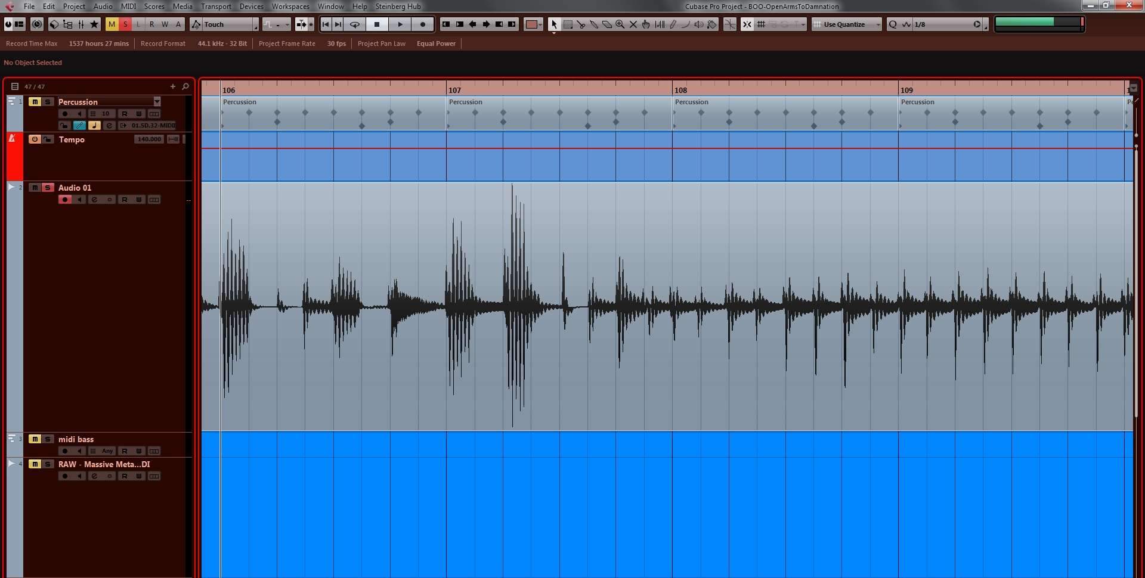Toggle Auto-Scroll button in toolbar
Viewport: 1145px width, 578px height.
click(x=301, y=24)
